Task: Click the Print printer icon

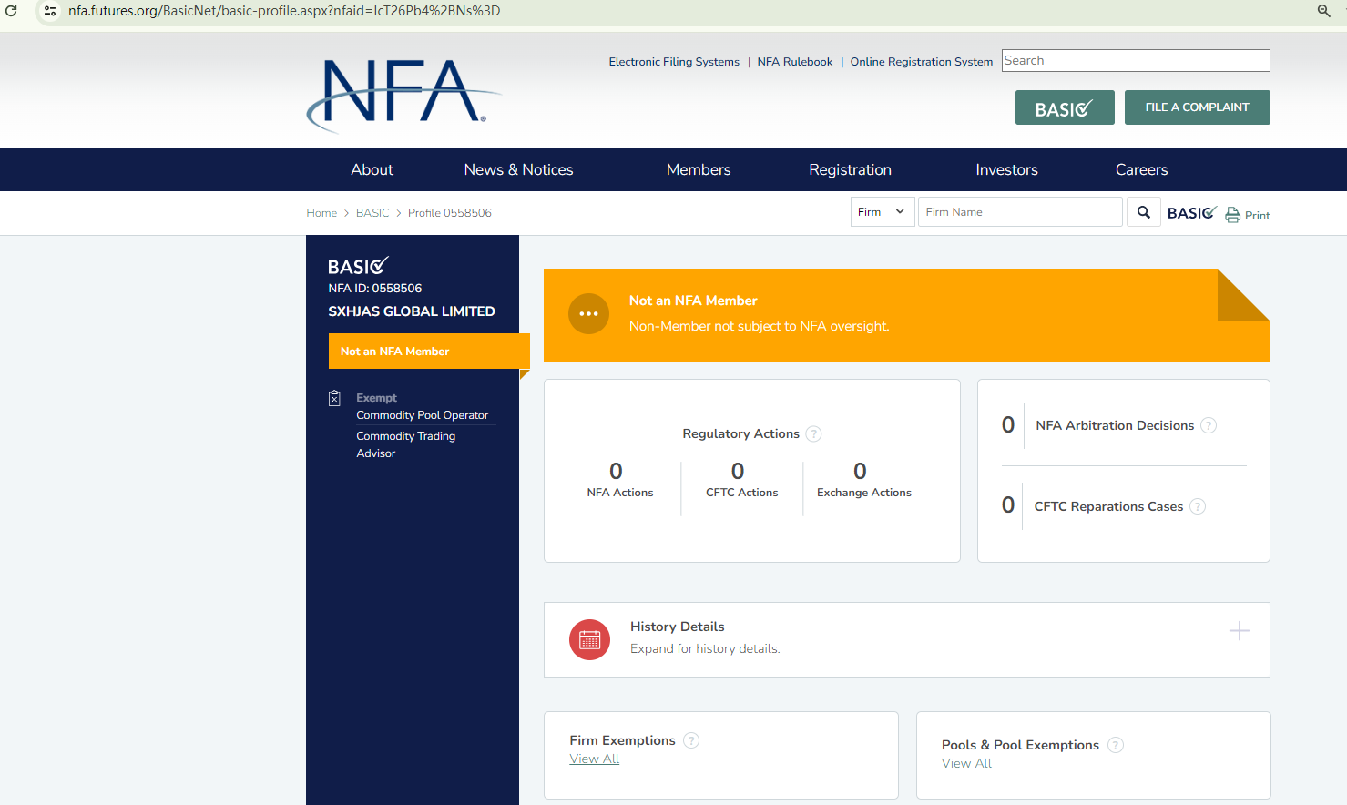Action: (x=1232, y=215)
